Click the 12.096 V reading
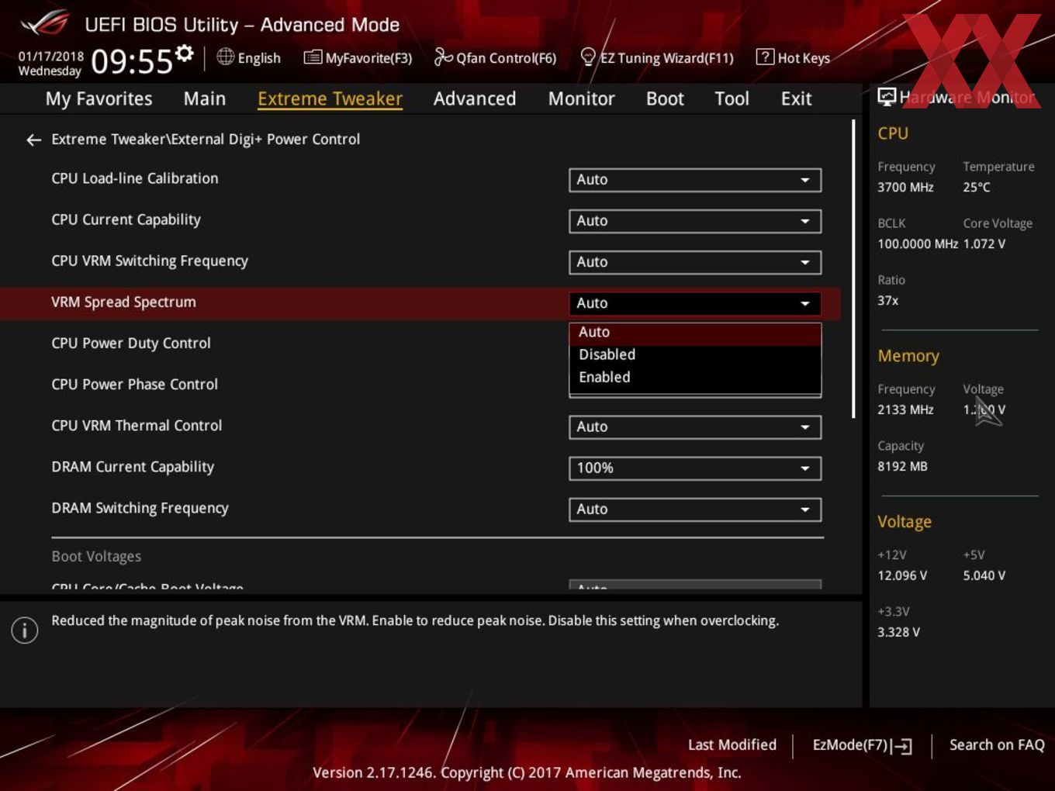This screenshot has height=791, width=1055. tap(902, 575)
